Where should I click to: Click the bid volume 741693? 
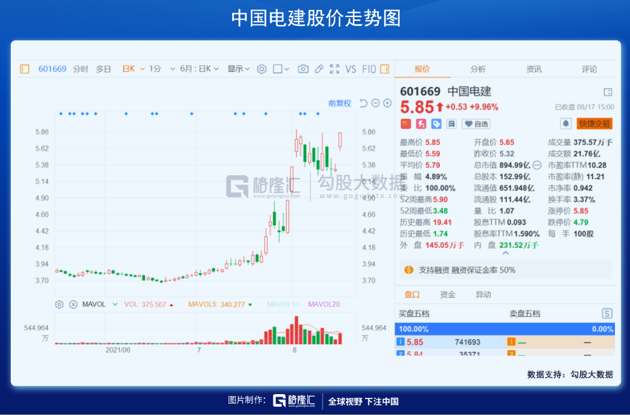point(467,342)
